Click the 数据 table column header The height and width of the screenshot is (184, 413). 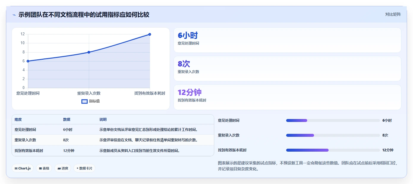click(x=67, y=120)
